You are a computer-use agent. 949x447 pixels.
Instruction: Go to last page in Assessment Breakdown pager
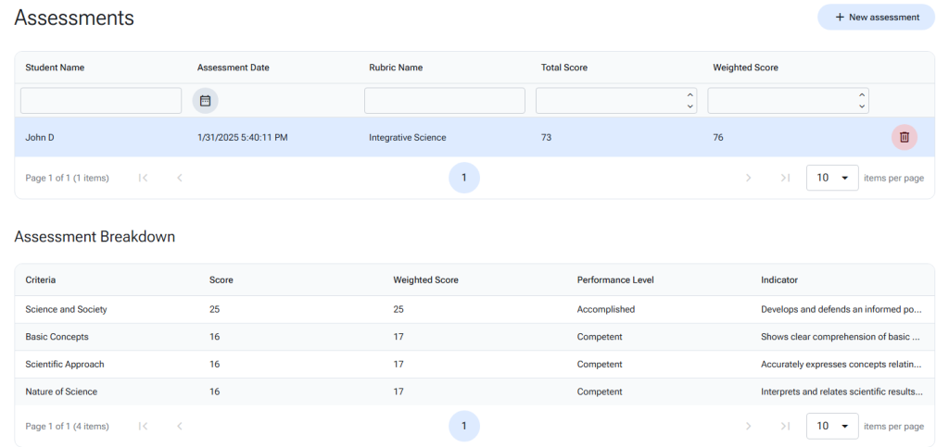coord(785,426)
